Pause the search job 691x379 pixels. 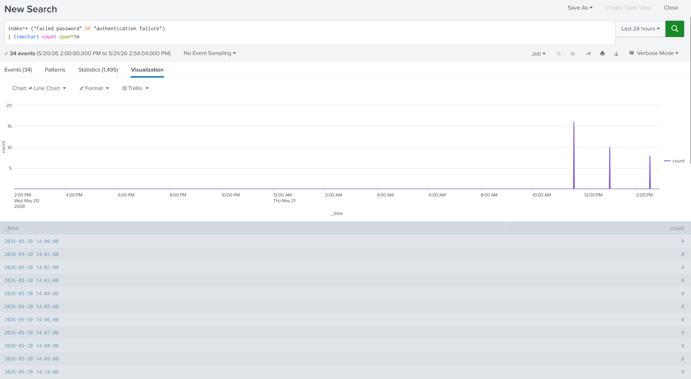pyautogui.click(x=559, y=54)
